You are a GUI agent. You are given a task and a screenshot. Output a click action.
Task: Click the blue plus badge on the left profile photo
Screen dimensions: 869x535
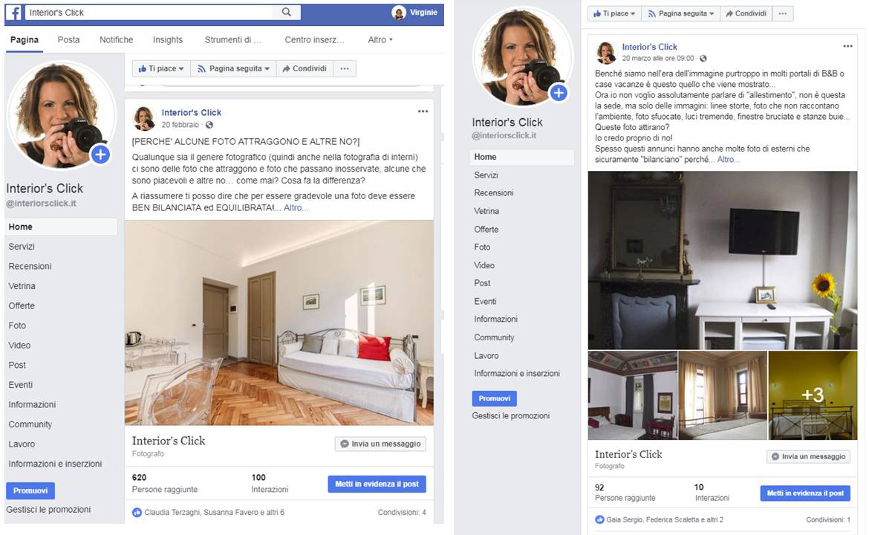pyautogui.click(x=100, y=155)
